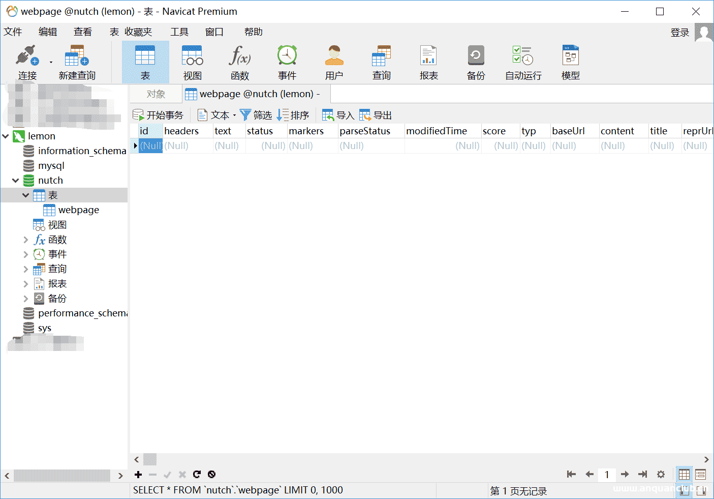Click the 函数 (Function) toolbar icon
Image resolution: width=714 pixels, height=499 pixels.
(239, 62)
